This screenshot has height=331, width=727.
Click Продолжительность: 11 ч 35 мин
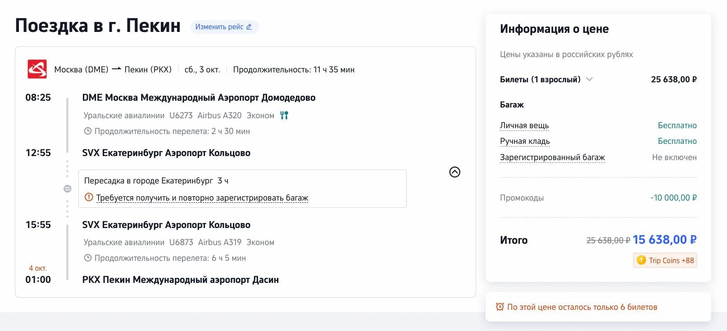coord(294,70)
